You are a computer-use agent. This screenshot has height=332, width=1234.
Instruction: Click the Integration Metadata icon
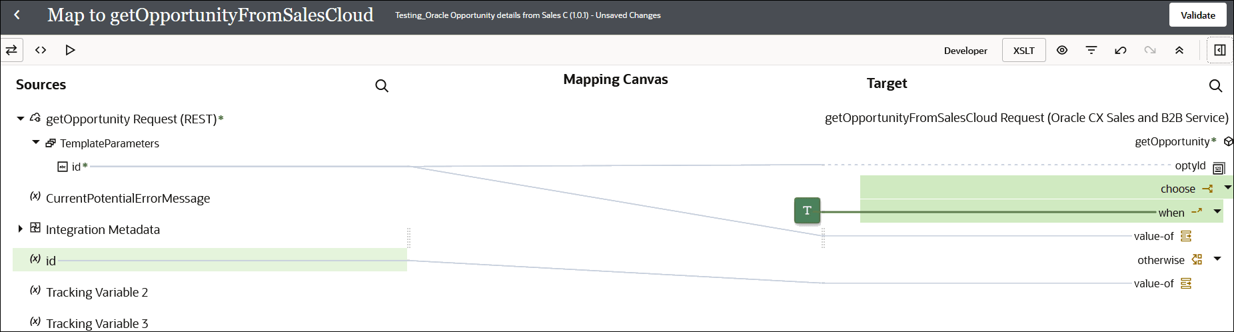pos(35,228)
